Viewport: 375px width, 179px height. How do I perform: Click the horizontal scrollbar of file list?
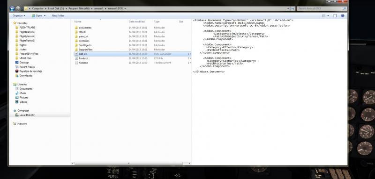pyautogui.click(x=128, y=163)
